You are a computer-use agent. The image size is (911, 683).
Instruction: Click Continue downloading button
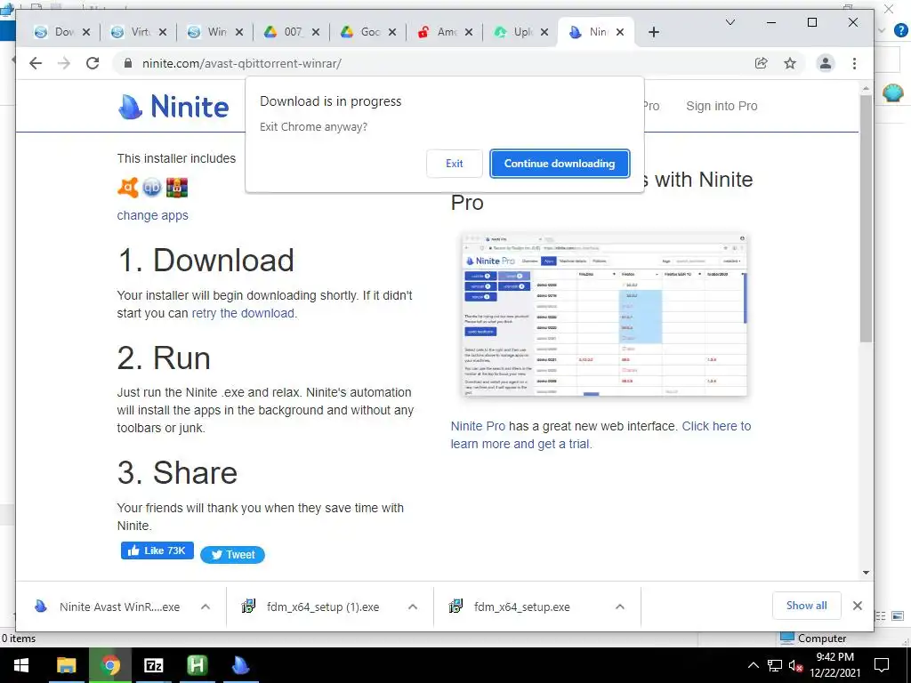pyautogui.click(x=560, y=164)
